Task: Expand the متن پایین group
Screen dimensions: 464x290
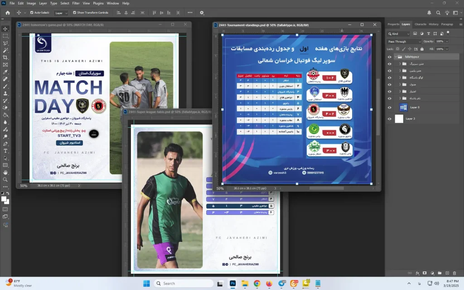Action: click(x=400, y=71)
